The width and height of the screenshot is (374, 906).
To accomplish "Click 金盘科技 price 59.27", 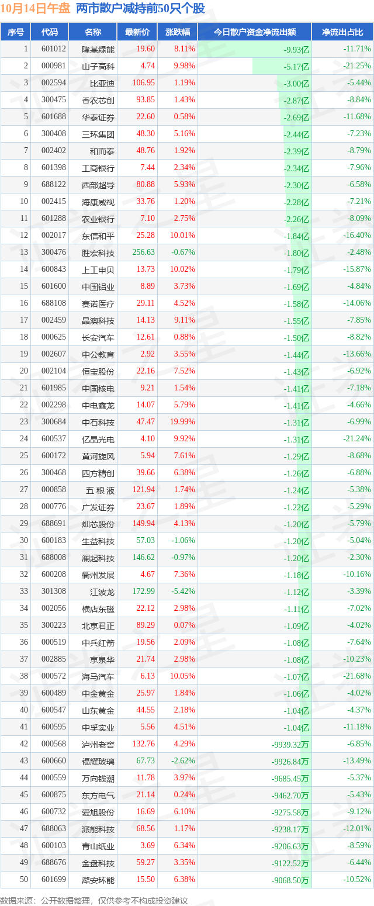I will (x=146, y=863).
